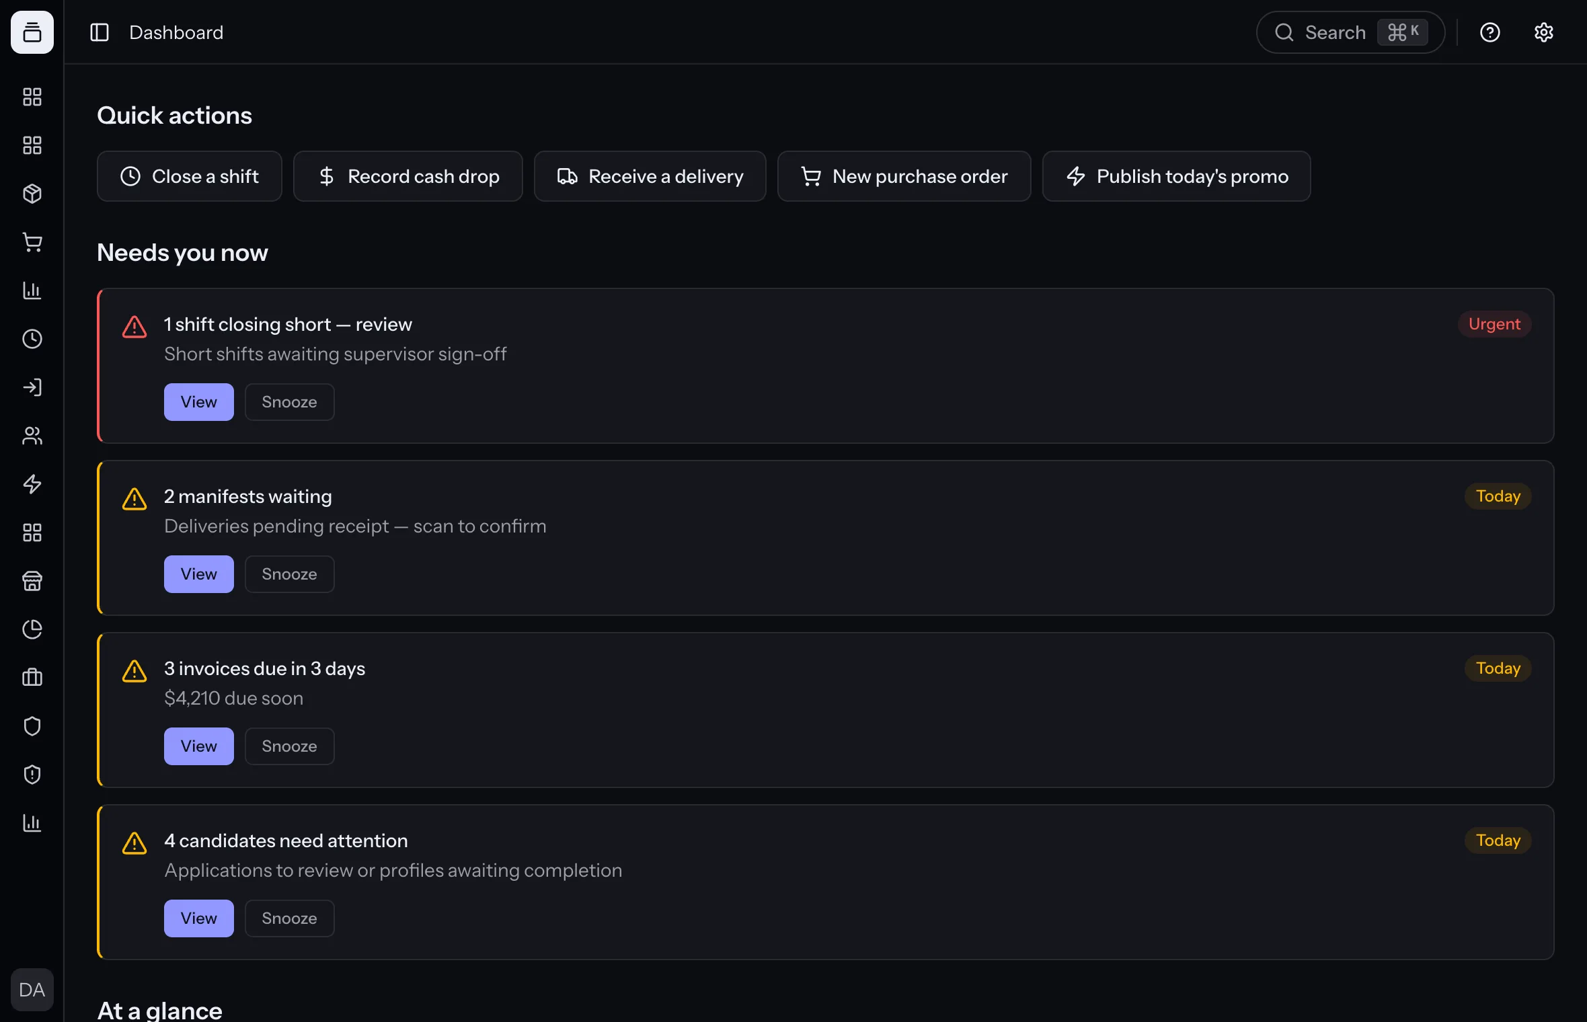Viewport: 1587px width, 1022px height.
Task: Click the warning icon beside invoices due
Action: coord(134,671)
